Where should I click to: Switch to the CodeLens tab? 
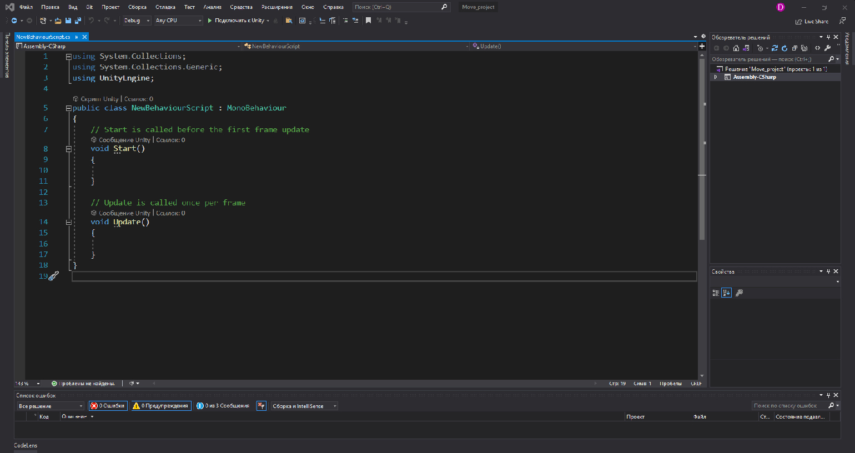click(x=26, y=445)
